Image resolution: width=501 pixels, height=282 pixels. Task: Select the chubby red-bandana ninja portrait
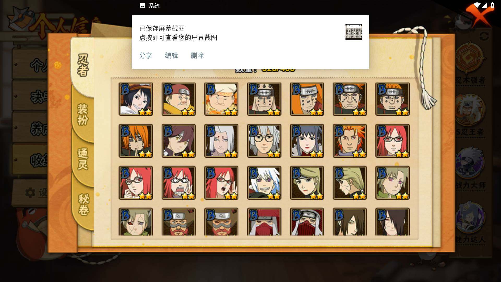tap(178, 99)
